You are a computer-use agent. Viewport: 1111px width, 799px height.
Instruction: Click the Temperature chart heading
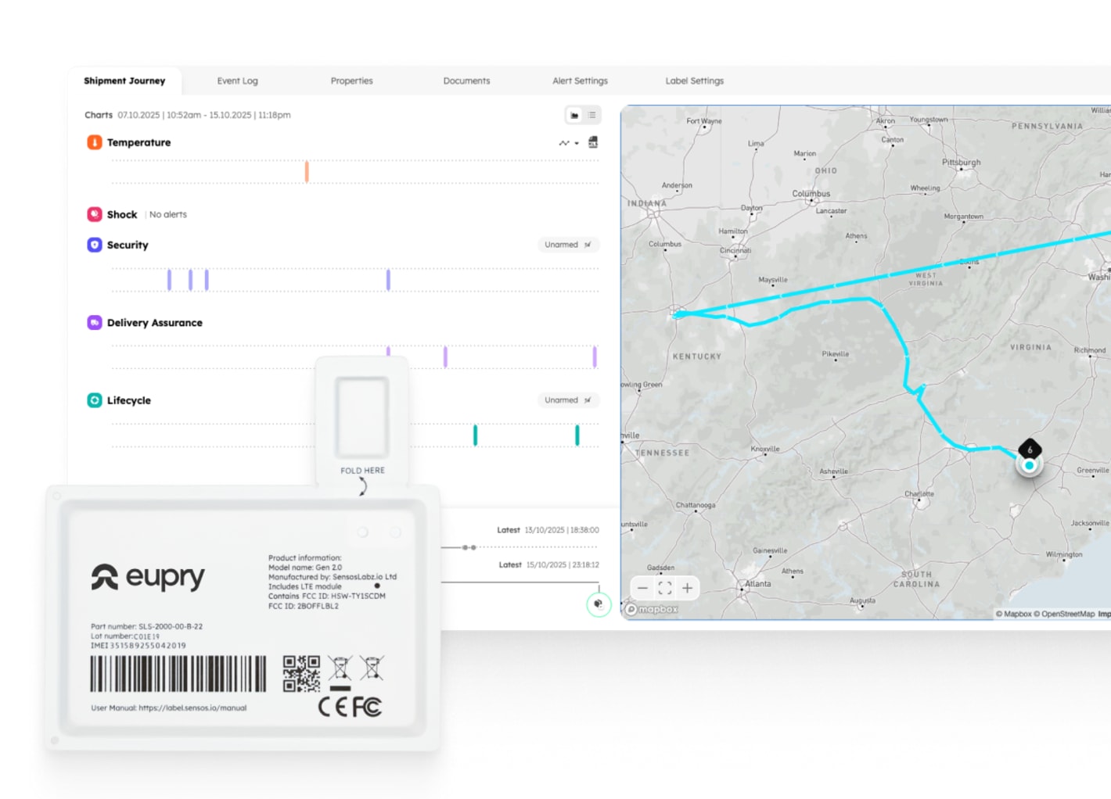click(138, 142)
